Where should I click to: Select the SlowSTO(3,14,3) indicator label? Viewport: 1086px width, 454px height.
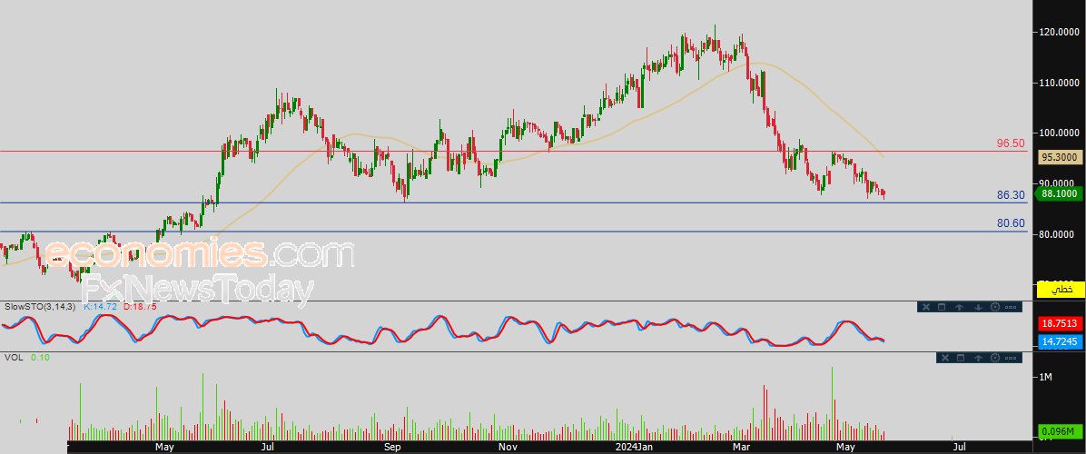(41, 306)
